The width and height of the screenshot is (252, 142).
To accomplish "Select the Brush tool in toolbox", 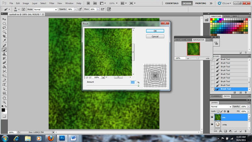I will point(4,50).
